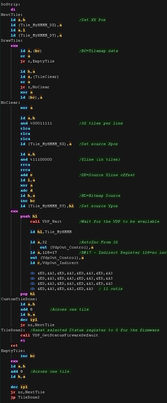167x403 pixels.
Task: Place cursor on the NextTile: label
Action: pos(12,15)
